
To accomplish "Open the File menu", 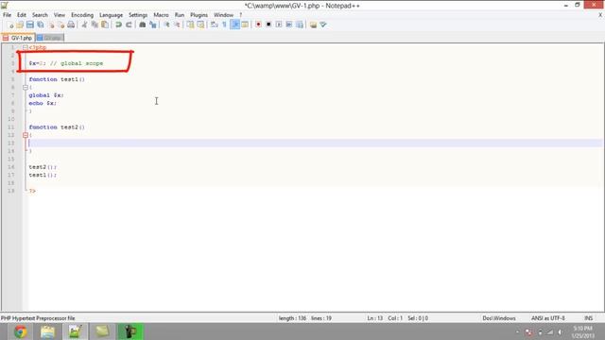I will click(x=7, y=15).
